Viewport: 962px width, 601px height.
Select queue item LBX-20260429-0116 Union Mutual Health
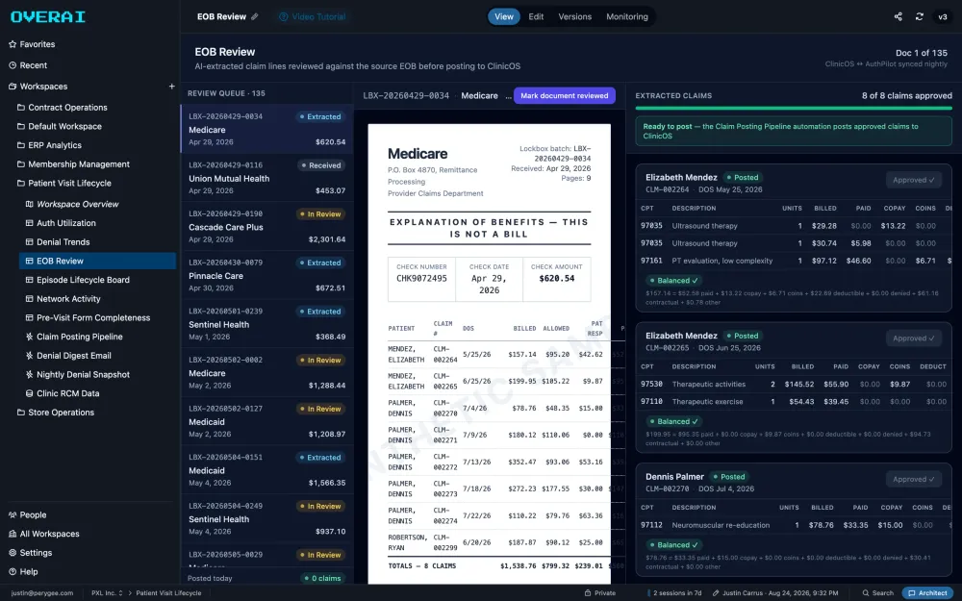(266, 178)
